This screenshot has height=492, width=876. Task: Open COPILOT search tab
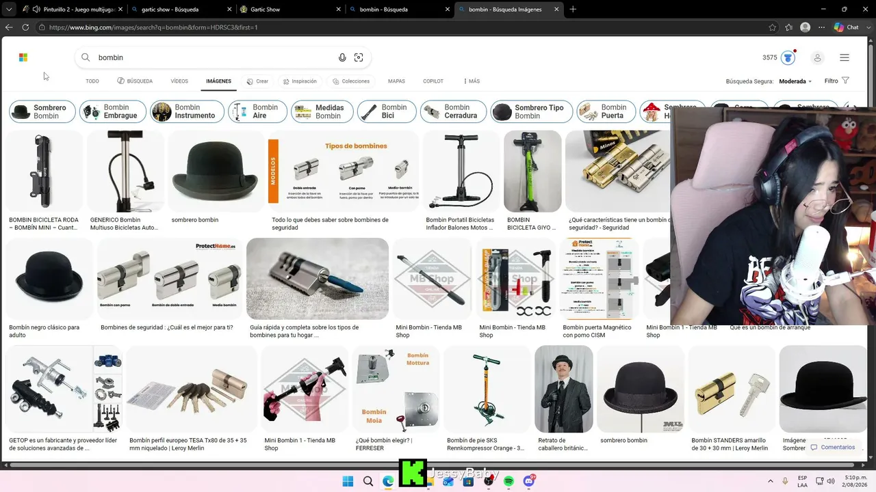433,81
